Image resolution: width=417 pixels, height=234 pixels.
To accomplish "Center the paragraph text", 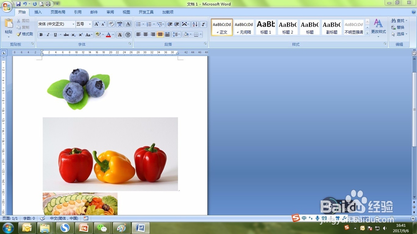I will tap(146, 34).
